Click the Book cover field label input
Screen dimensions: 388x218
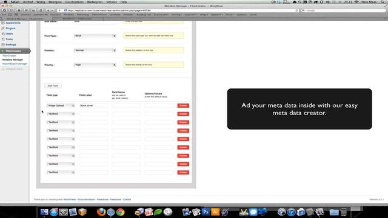click(x=93, y=105)
